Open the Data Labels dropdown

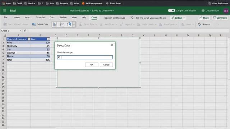pyautogui.click(x=147, y=24)
